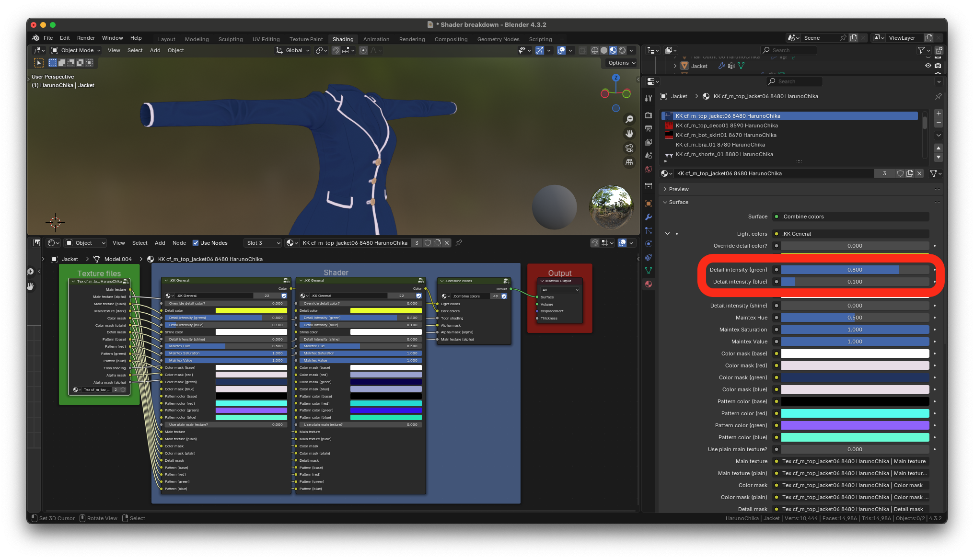Pin the node editor material
Viewport: 974px width, 559px height.
(459, 243)
